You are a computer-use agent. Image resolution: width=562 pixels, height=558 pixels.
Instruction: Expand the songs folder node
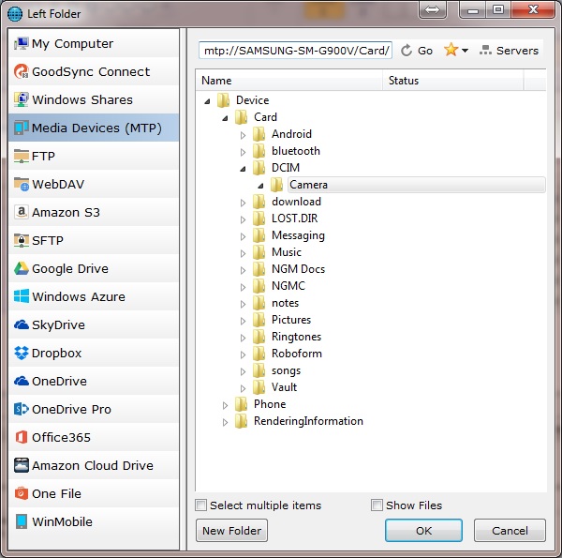(x=243, y=371)
